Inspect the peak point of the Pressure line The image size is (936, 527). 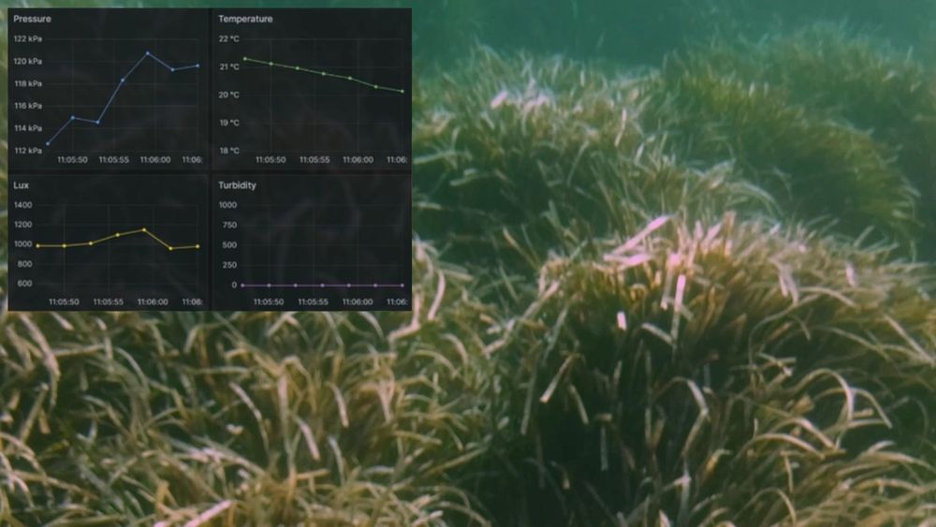click(x=148, y=53)
